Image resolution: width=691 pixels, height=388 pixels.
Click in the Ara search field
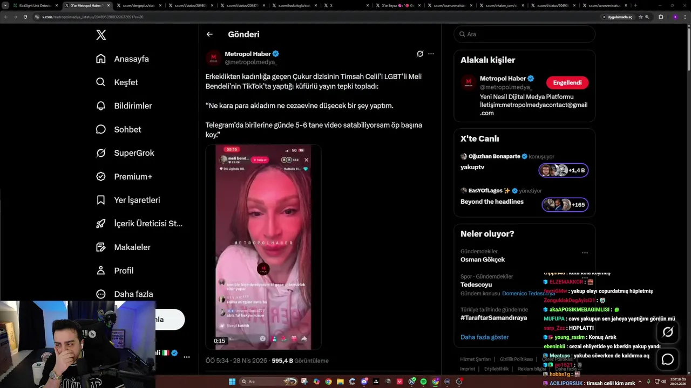point(524,34)
